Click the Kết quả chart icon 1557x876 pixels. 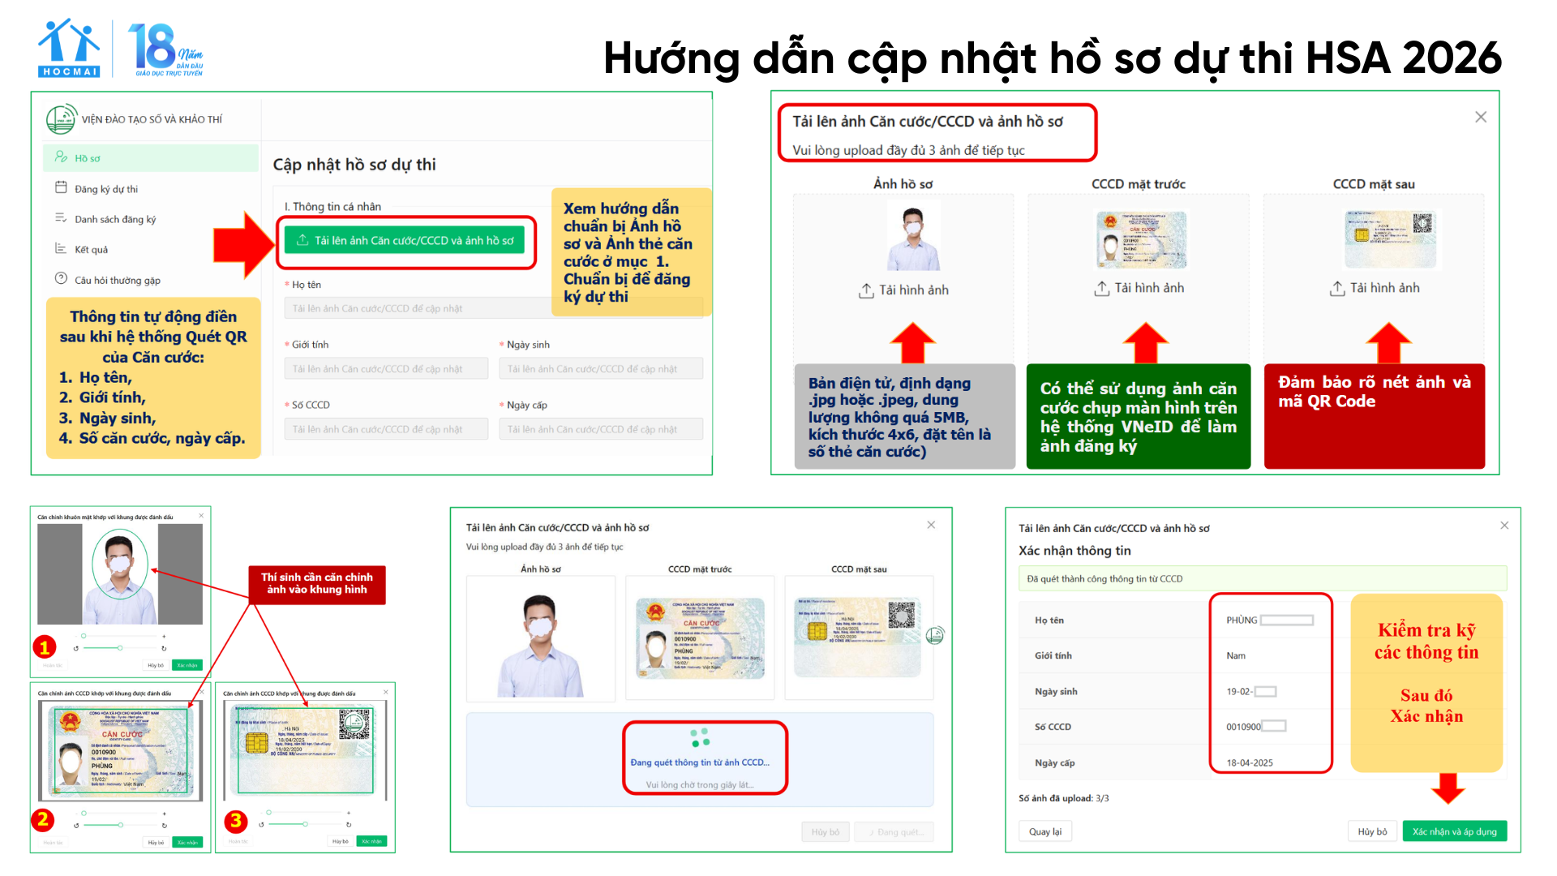61,249
